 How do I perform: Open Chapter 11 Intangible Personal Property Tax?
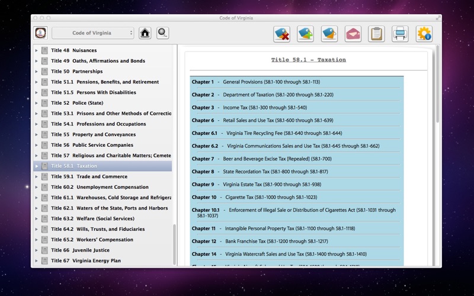[273, 229]
